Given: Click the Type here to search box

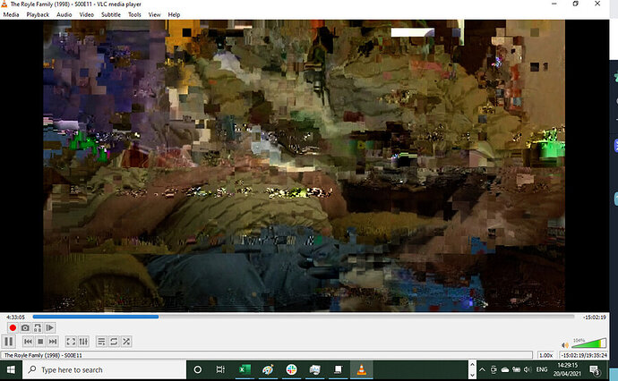Looking at the screenshot, I should (x=104, y=370).
